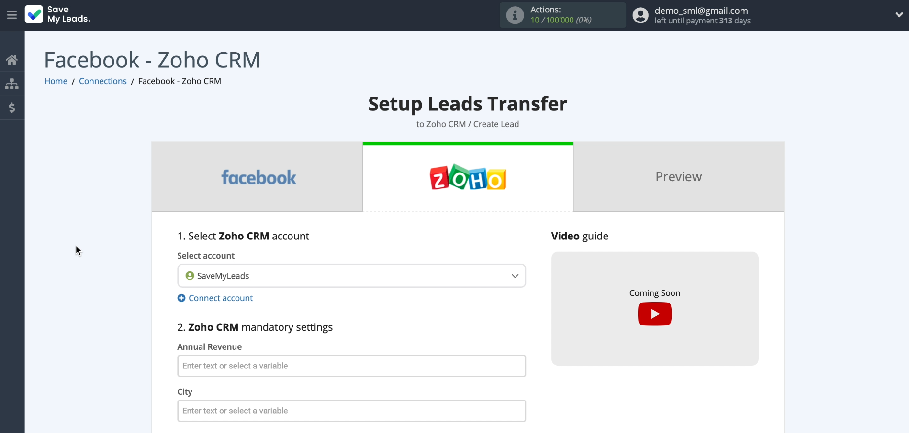Play the Video guide YouTube button
The height and width of the screenshot is (433, 909).
(655, 314)
